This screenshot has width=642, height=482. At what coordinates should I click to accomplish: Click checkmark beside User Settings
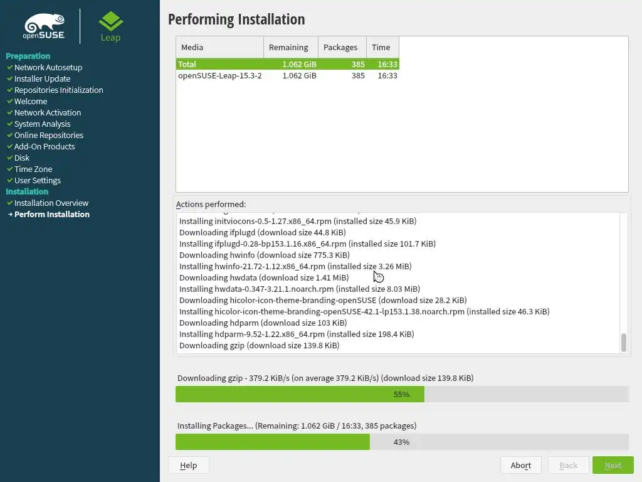point(10,180)
